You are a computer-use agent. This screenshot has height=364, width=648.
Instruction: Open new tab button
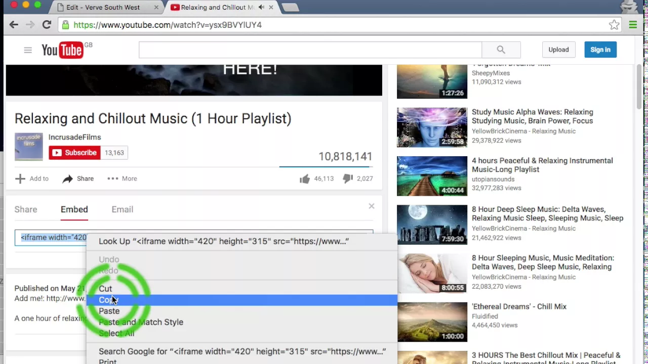pos(290,8)
